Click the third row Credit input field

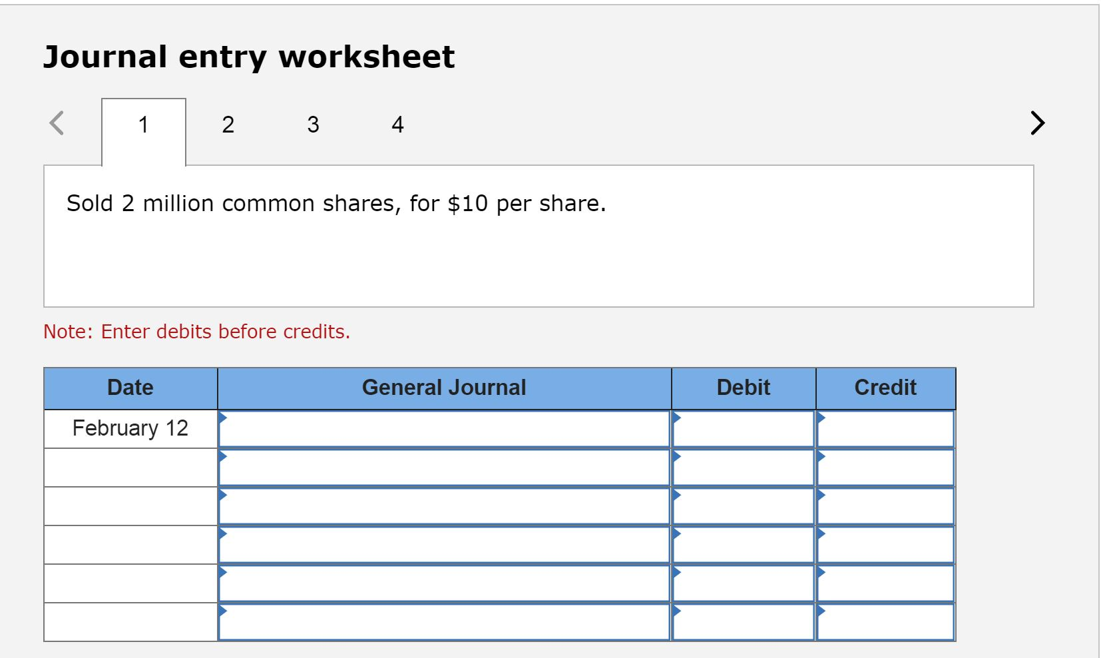pyautogui.click(x=885, y=507)
